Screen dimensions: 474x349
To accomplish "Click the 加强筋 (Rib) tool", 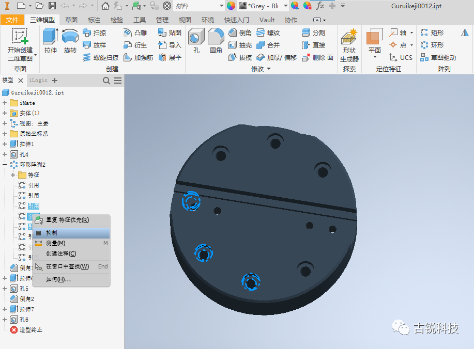I will click(x=138, y=57).
